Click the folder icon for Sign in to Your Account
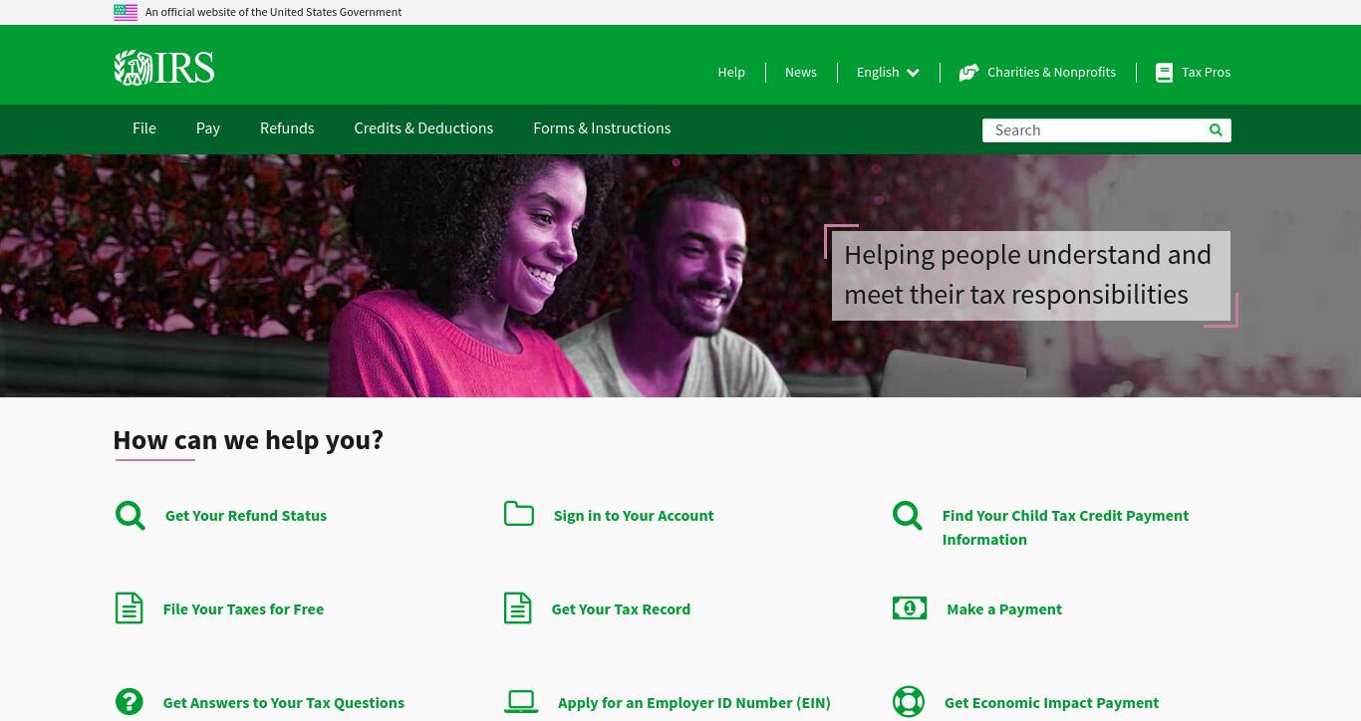Screen dimensions: 1361x721 pyautogui.click(x=518, y=513)
